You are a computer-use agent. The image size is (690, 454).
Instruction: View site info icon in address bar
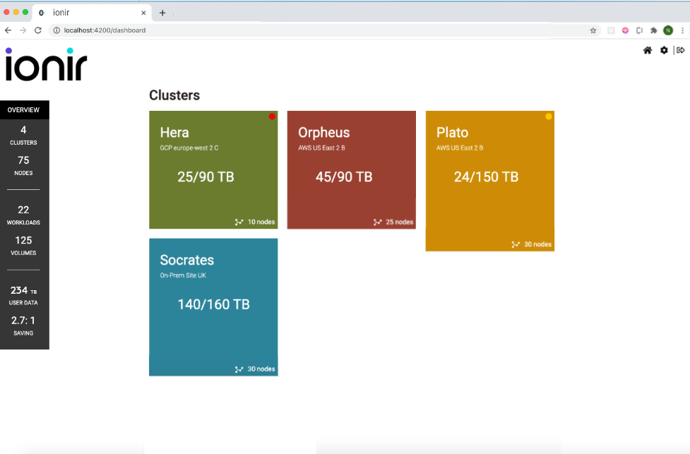click(x=56, y=30)
